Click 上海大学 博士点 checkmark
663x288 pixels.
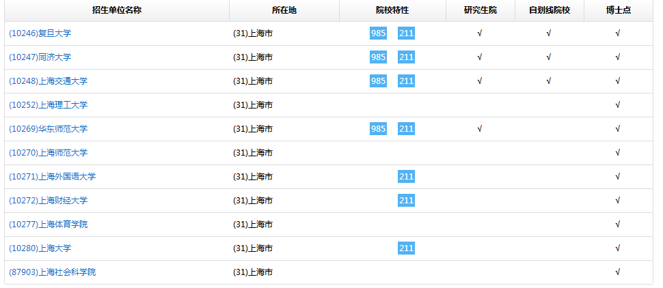pos(618,248)
